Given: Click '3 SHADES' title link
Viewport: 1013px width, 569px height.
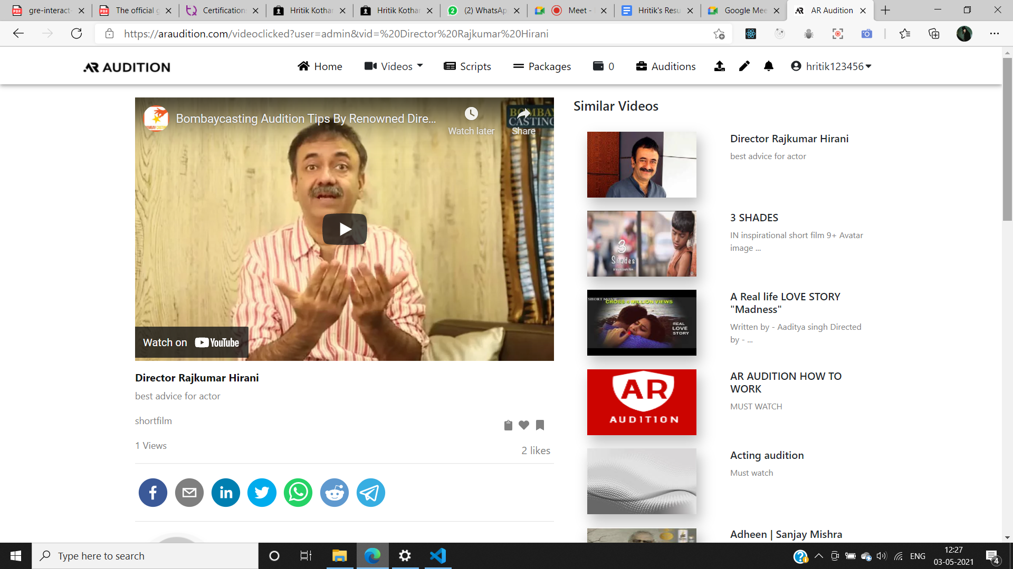Looking at the screenshot, I should click(754, 218).
